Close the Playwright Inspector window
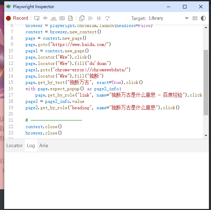Image resolution: width=211 pixels, height=210 pixels. tap(201, 7)
